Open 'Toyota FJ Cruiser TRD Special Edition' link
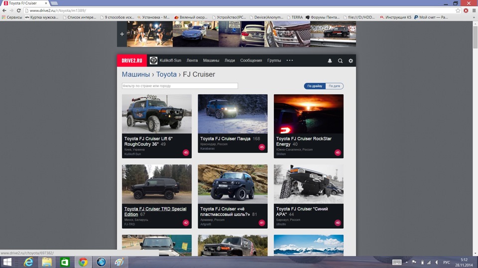 click(155, 211)
